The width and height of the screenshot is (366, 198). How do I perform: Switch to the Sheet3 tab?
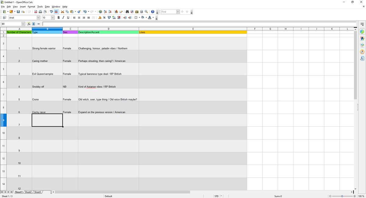pyautogui.click(x=38, y=192)
